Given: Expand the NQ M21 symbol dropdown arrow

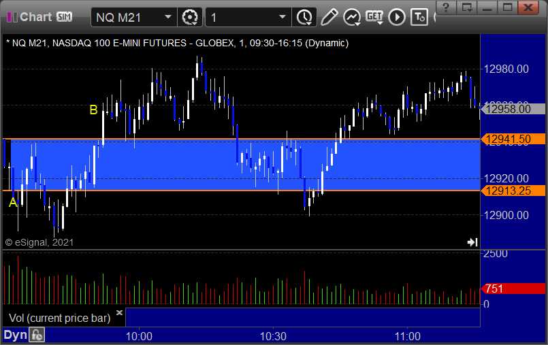Looking at the screenshot, I should 168,17.
